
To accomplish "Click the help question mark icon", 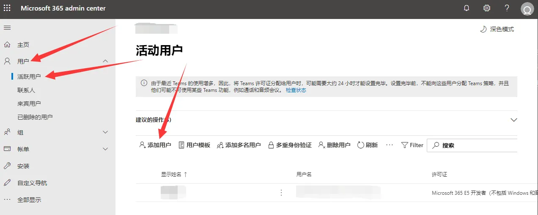I will pos(507,8).
